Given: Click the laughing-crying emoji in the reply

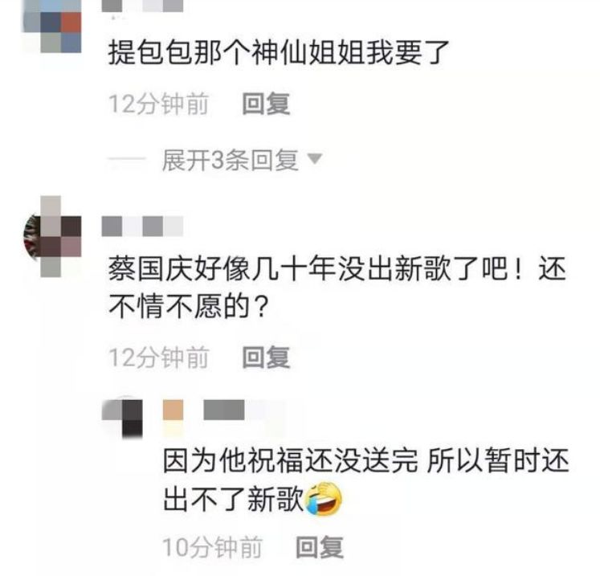Looking at the screenshot, I should (x=324, y=499).
